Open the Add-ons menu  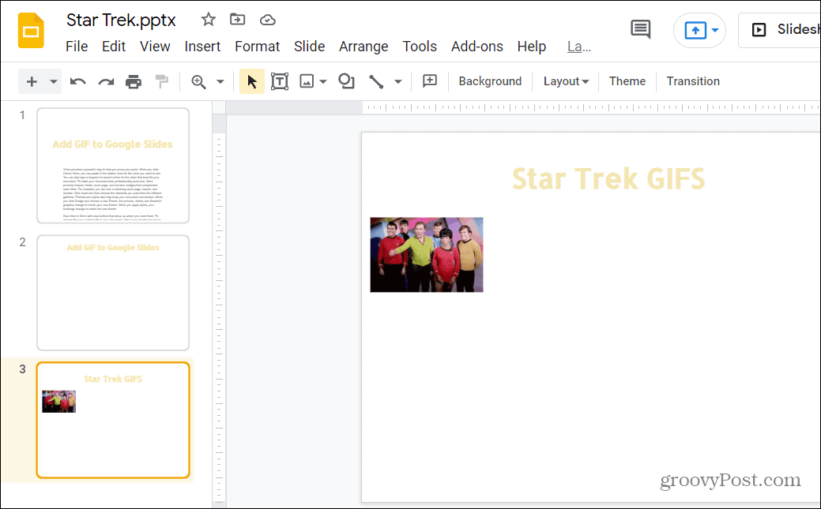click(477, 46)
